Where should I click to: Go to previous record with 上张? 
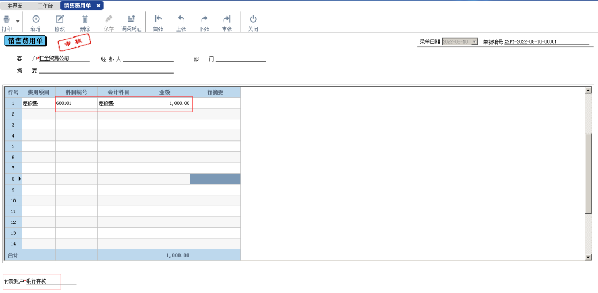pyautogui.click(x=181, y=19)
